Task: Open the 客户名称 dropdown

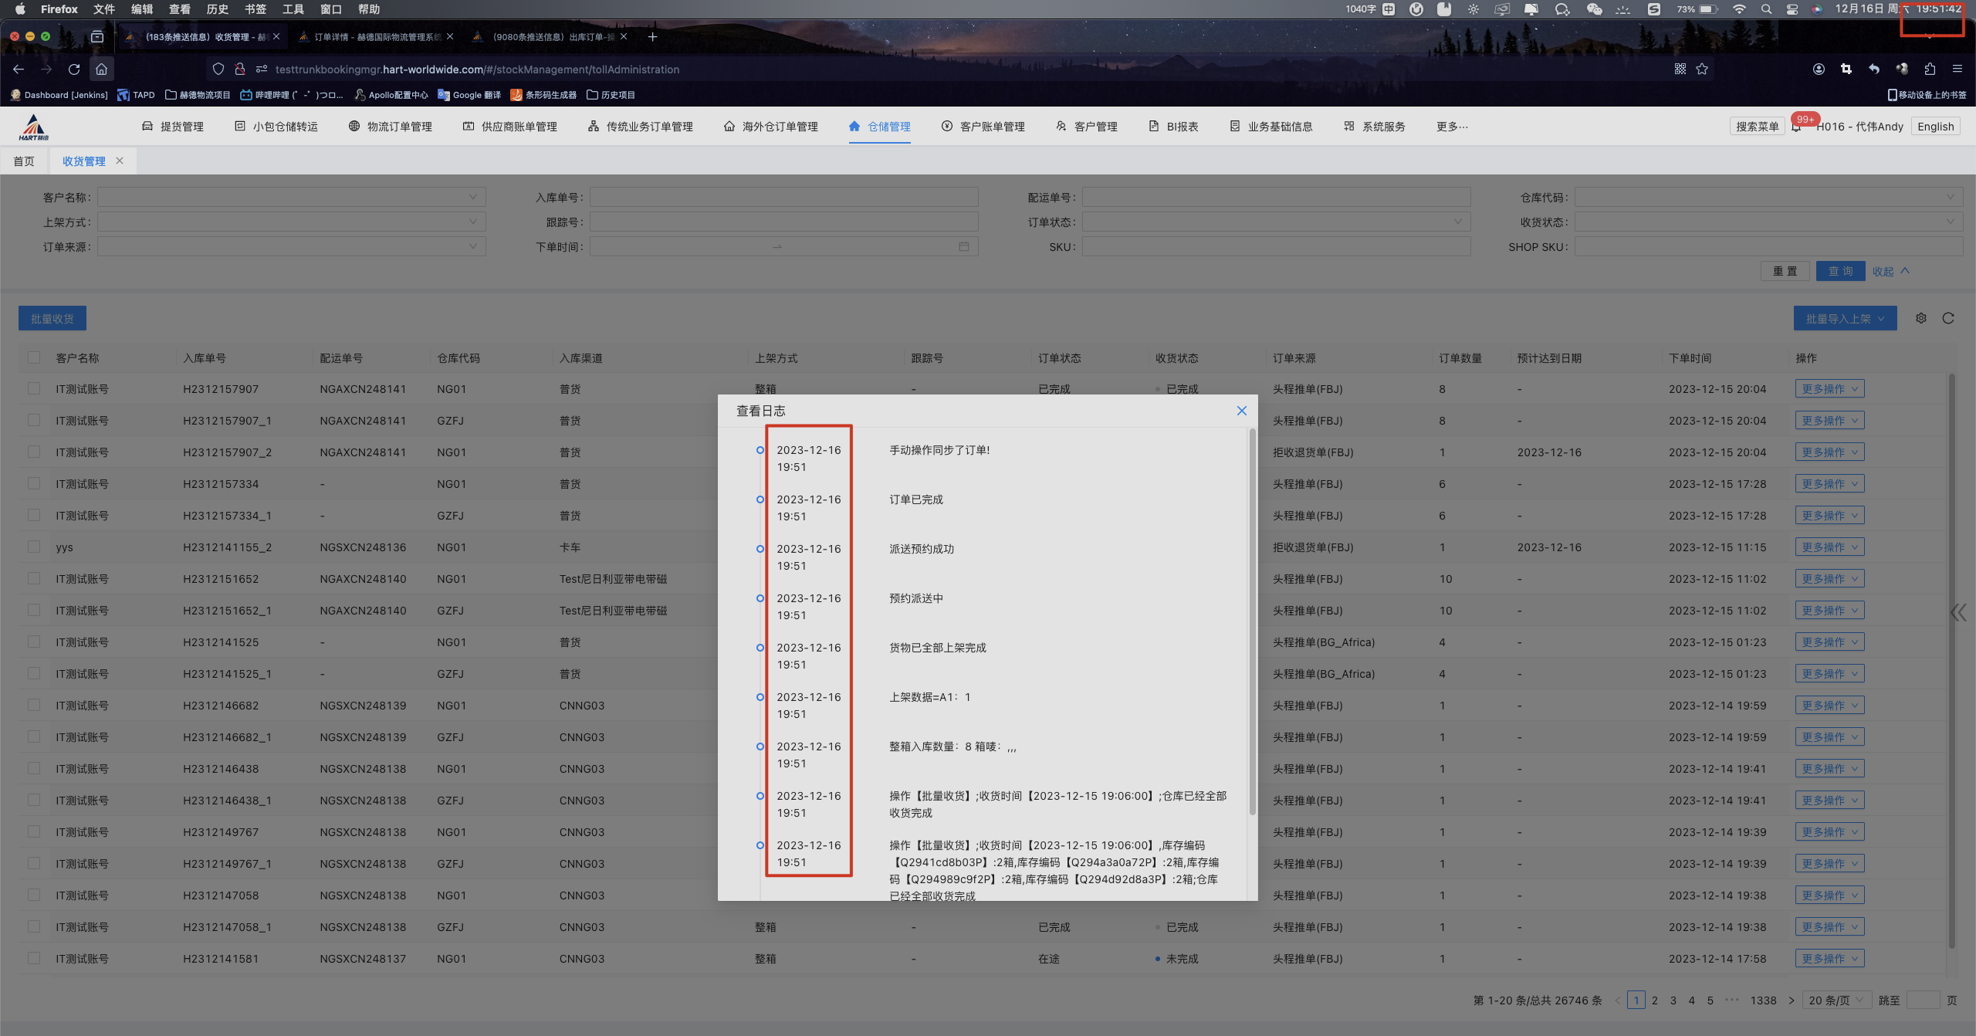Action: (291, 198)
